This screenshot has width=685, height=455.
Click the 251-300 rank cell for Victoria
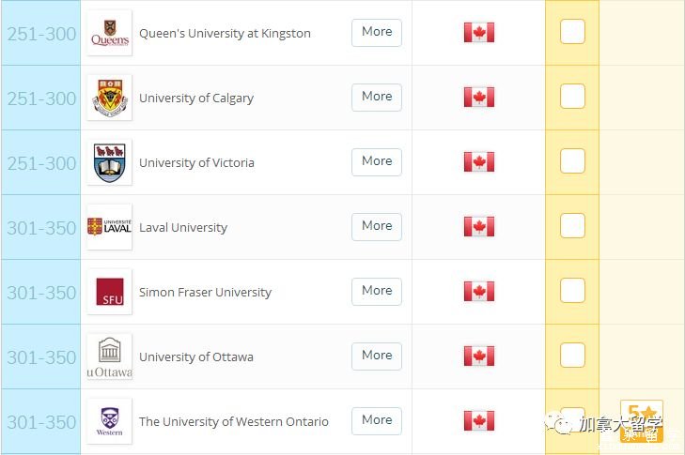pos(41,163)
